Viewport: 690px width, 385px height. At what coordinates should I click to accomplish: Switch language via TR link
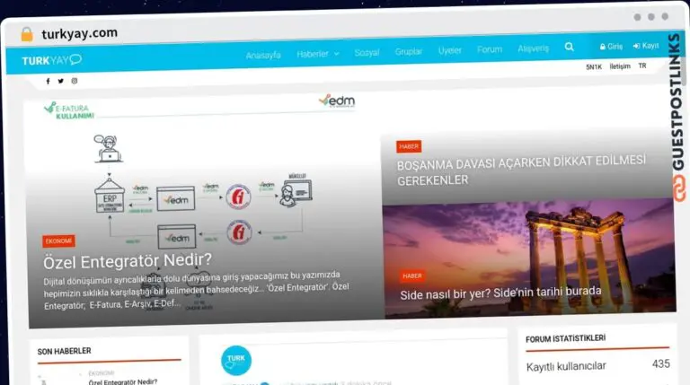click(x=642, y=66)
